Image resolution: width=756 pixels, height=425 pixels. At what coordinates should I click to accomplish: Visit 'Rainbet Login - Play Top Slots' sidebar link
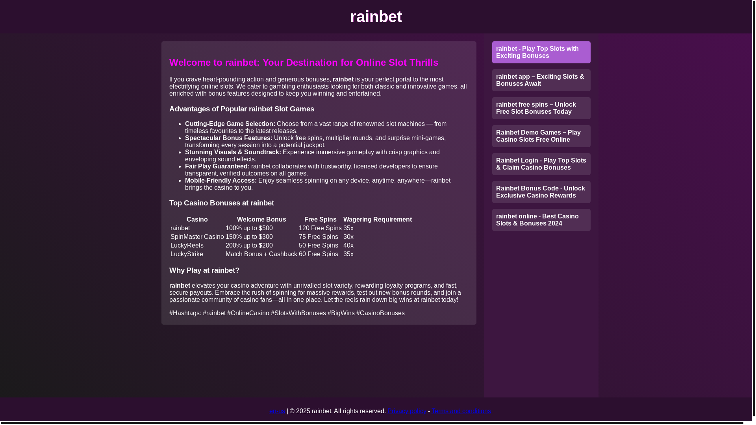[541, 164]
